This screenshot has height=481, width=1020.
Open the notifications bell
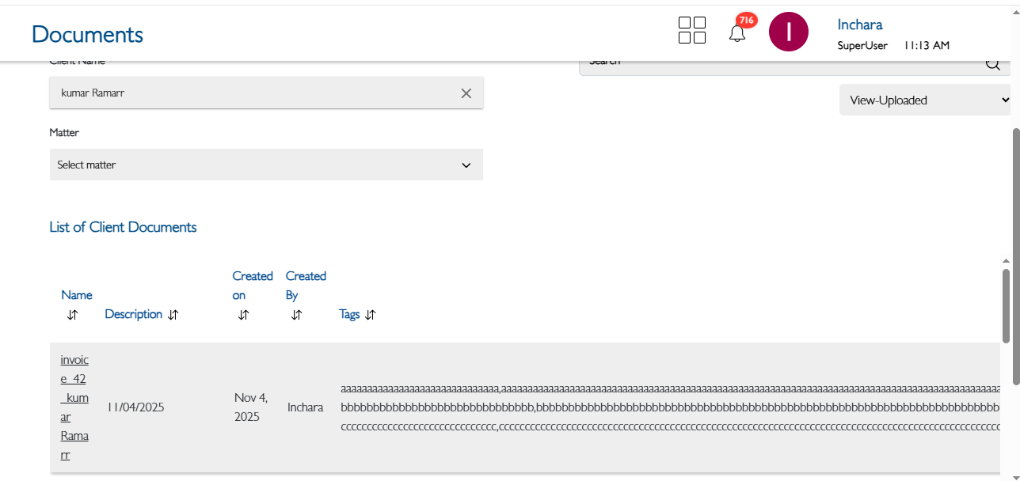(x=737, y=33)
